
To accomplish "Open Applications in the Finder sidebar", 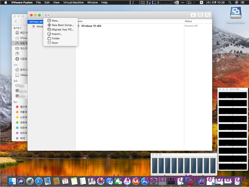I will (20, 43).
